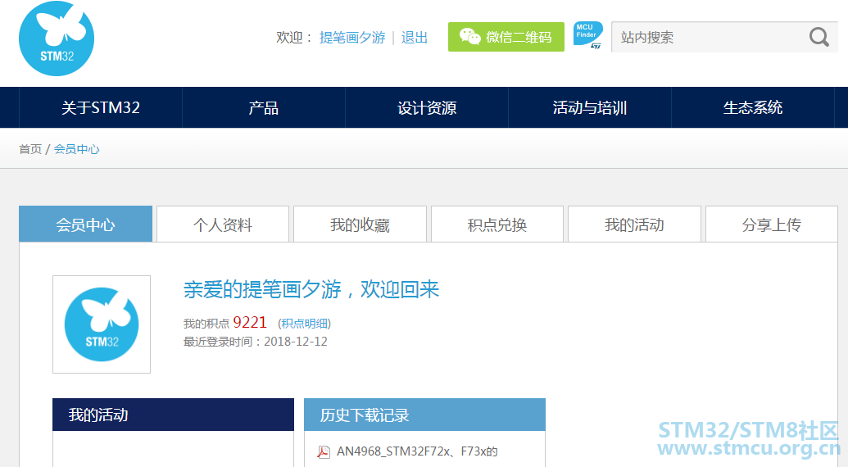Switch to the 我的活动 tab
This screenshot has width=848, height=467.
tap(634, 224)
